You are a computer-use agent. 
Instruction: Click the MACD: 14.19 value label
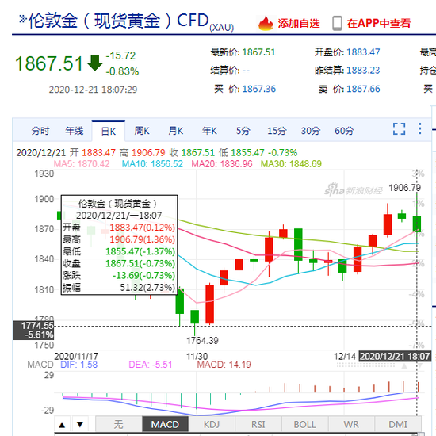tap(224, 365)
